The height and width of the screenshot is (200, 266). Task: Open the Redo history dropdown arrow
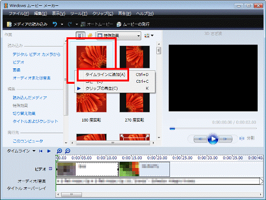[x=77, y=24]
